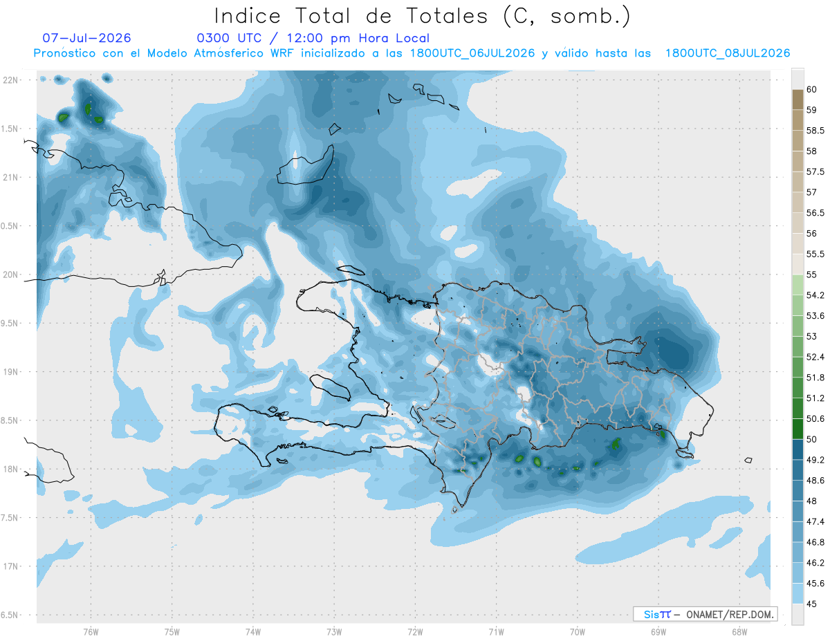Pick the pale green colorbar swatch between 54.2 and 55

pyautogui.click(x=797, y=285)
